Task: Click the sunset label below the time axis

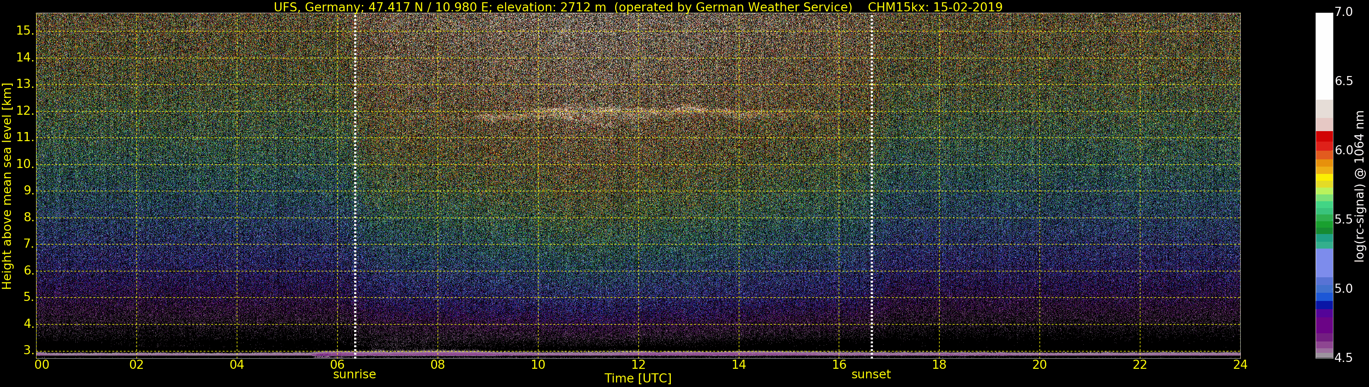Action: pyautogui.click(x=871, y=374)
